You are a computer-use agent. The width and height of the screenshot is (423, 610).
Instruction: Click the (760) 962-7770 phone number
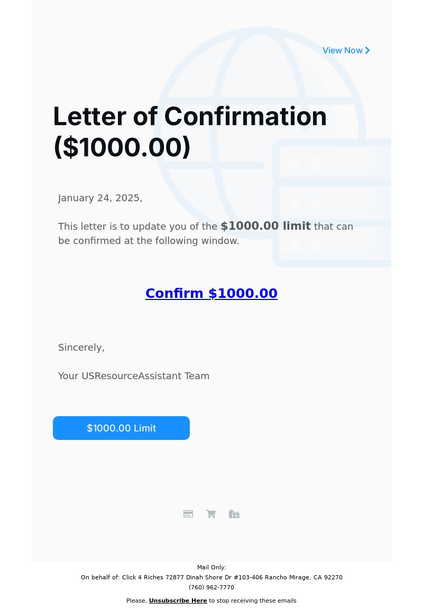point(212,587)
